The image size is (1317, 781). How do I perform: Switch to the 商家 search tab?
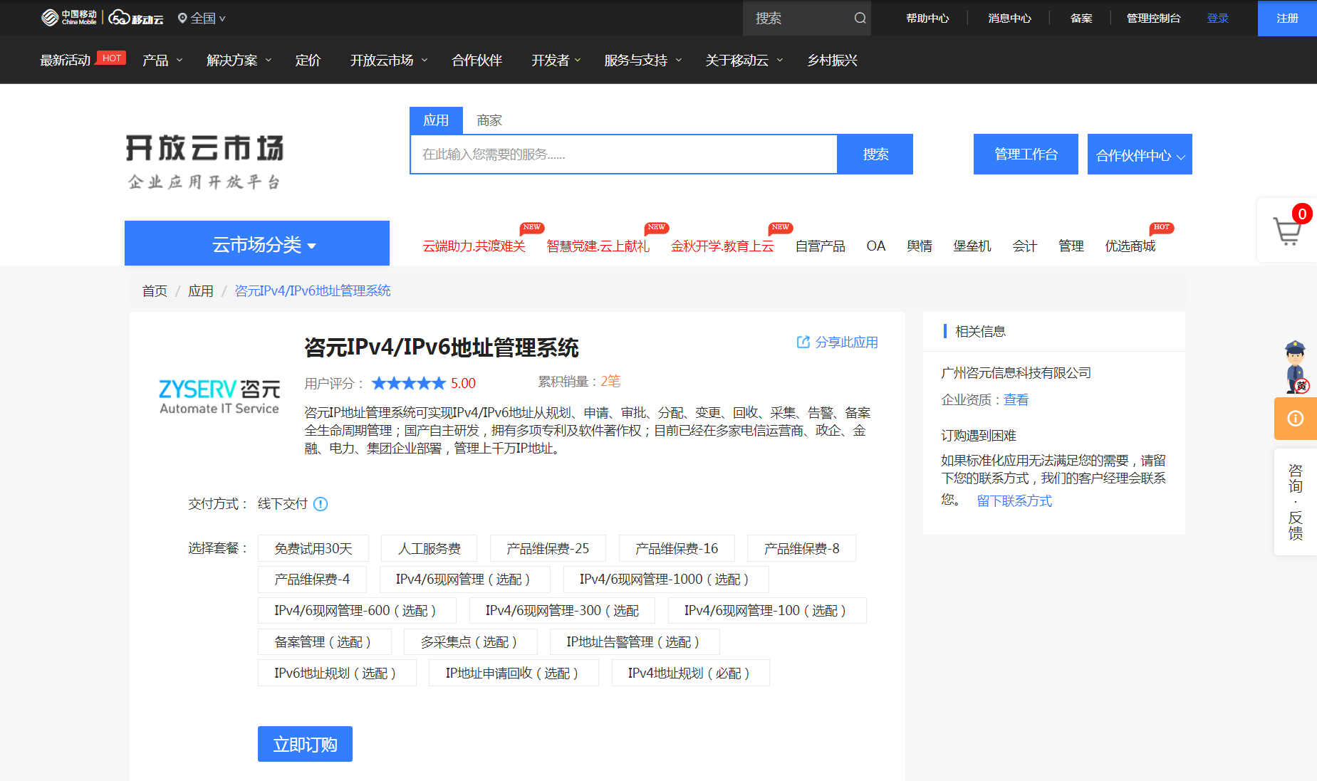pos(489,120)
